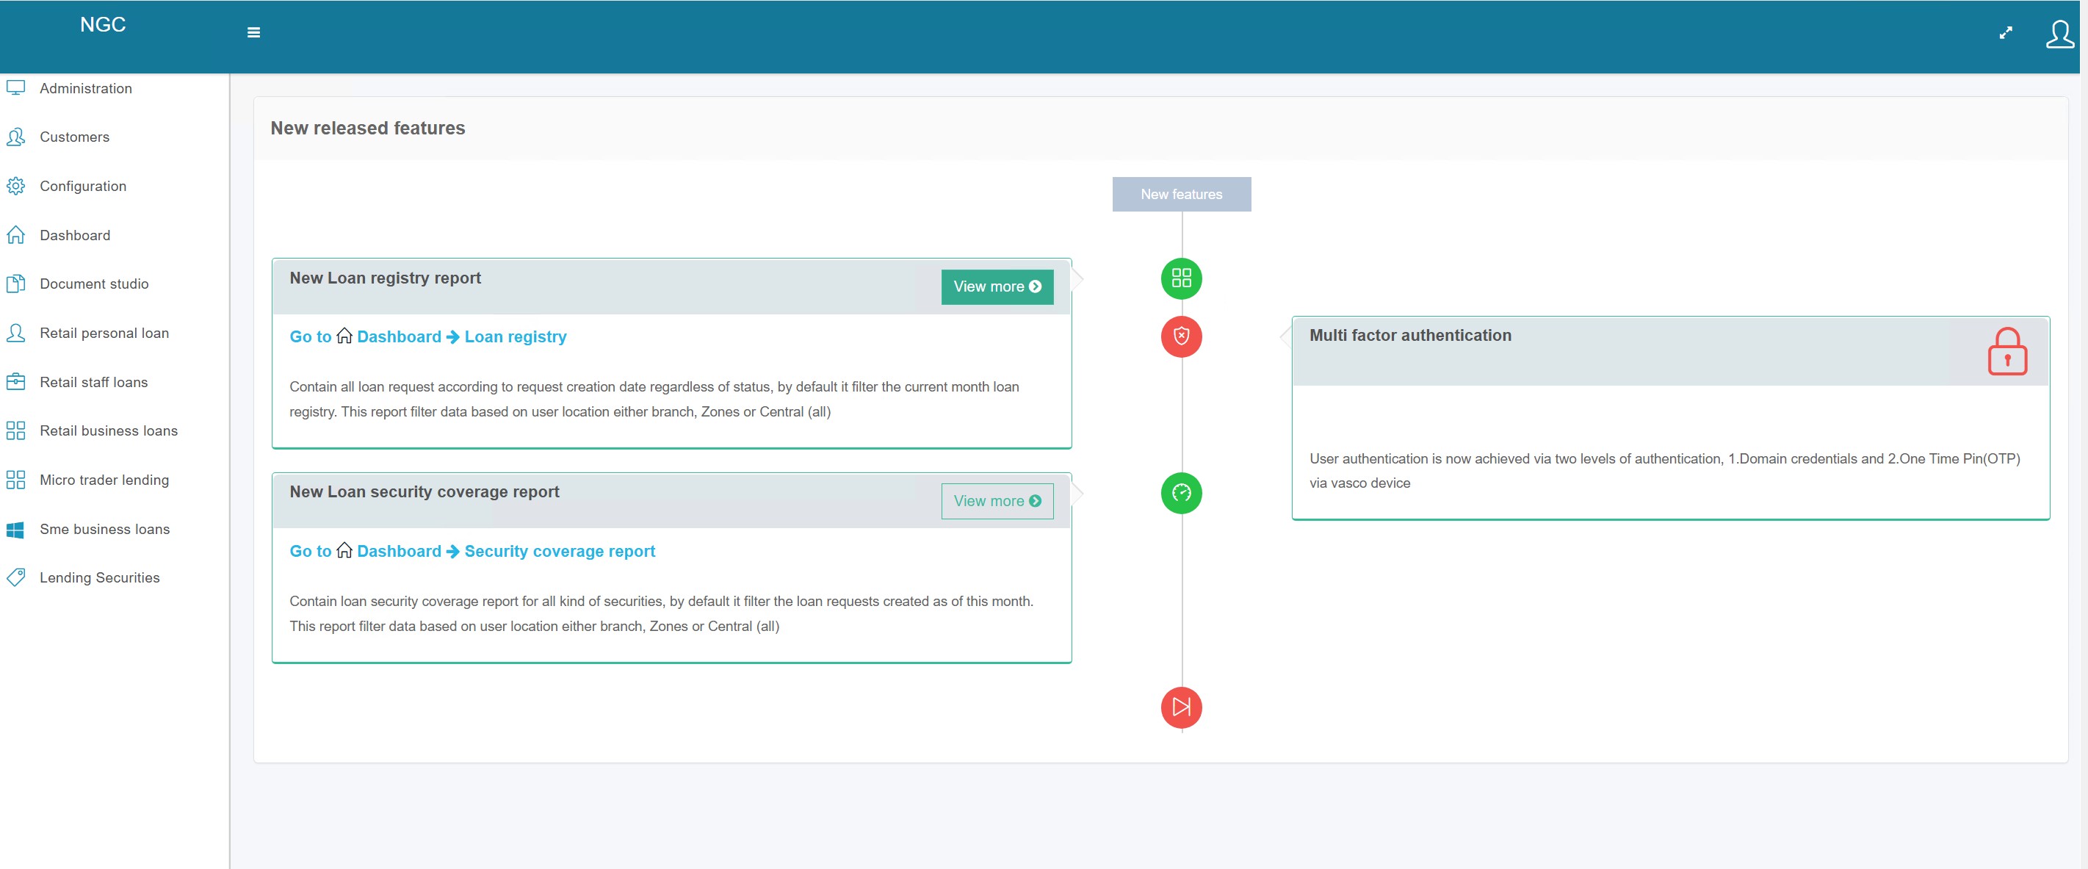Expand Micro trader lending section

104,480
